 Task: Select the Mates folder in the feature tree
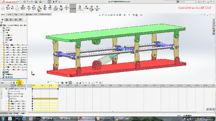6,72
